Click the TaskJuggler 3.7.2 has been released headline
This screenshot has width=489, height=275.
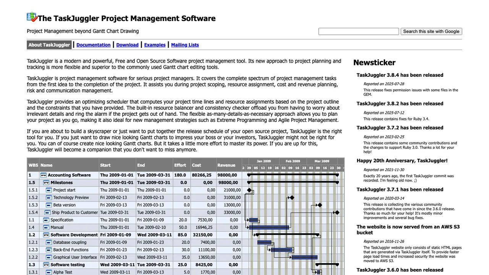[x=400, y=128]
